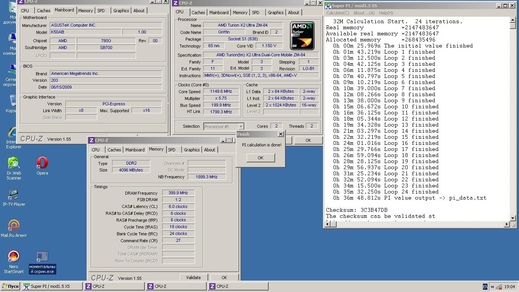This screenshot has width=519, height=292.
Task: Open Calculate(C) menu in Super PI
Action: click(x=338, y=13)
